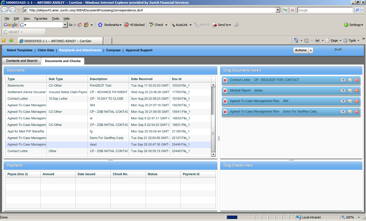The width and height of the screenshot is (366, 221).
Task: Sort documents by the Doc Id column
Action: pyautogui.click(x=190, y=79)
